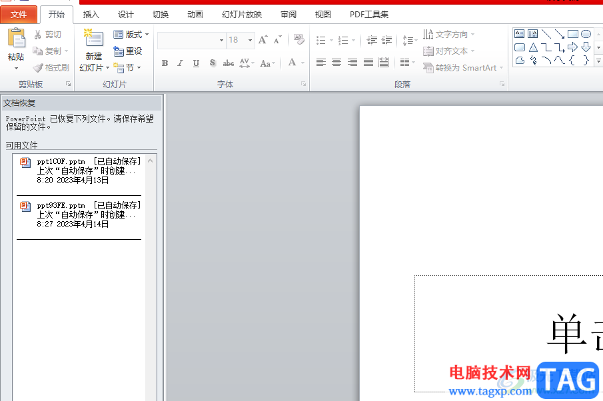Click the New Slide (新建幻灯片) icon

click(94, 39)
